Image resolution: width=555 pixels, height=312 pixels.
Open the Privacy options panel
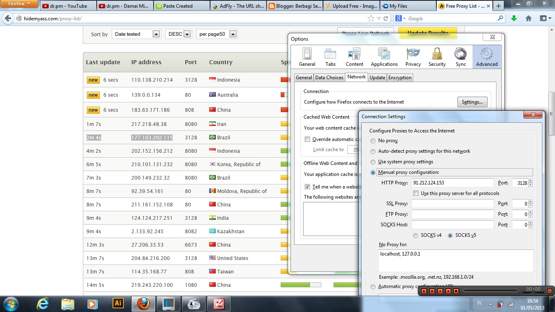413,57
